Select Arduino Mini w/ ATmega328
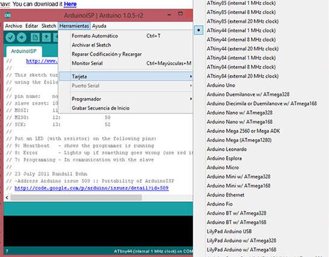Screen dimensions: 329x257 tap(238, 177)
